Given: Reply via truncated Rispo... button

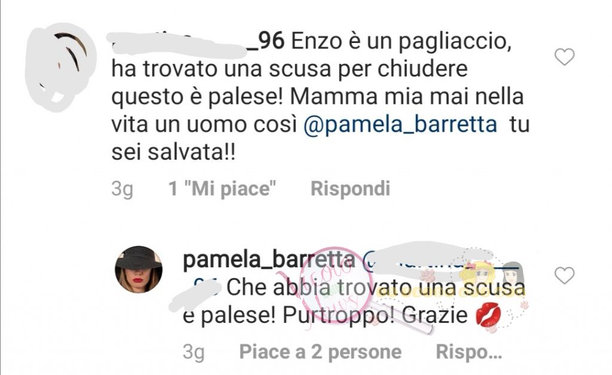Looking at the screenshot, I should (x=469, y=352).
